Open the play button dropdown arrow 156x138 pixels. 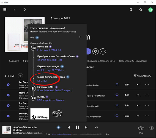(x=88, y=52)
